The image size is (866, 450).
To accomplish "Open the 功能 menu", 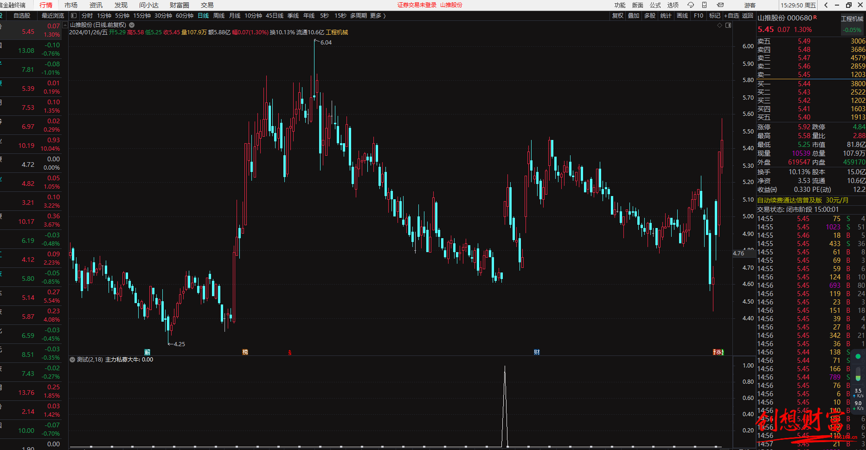I will pyautogui.click(x=620, y=5).
